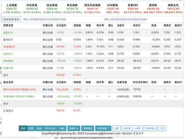This screenshot has height=139, width=185.
Task: Open the 中国平安 stock entry
Action: click(x=8, y=68)
